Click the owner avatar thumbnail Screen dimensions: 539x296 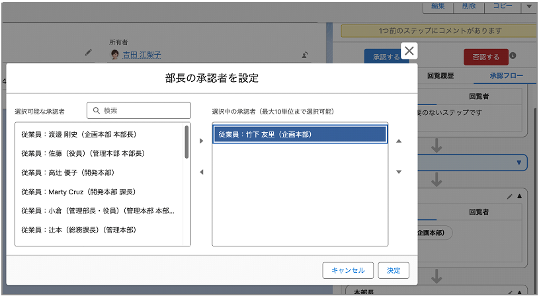115,55
